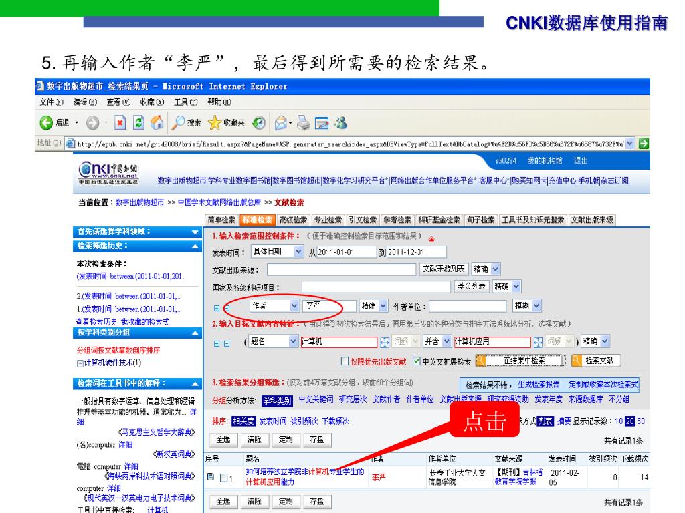Click the Edit page icon in toolbar
The width and height of the screenshot is (685, 513).
(x=322, y=123)
